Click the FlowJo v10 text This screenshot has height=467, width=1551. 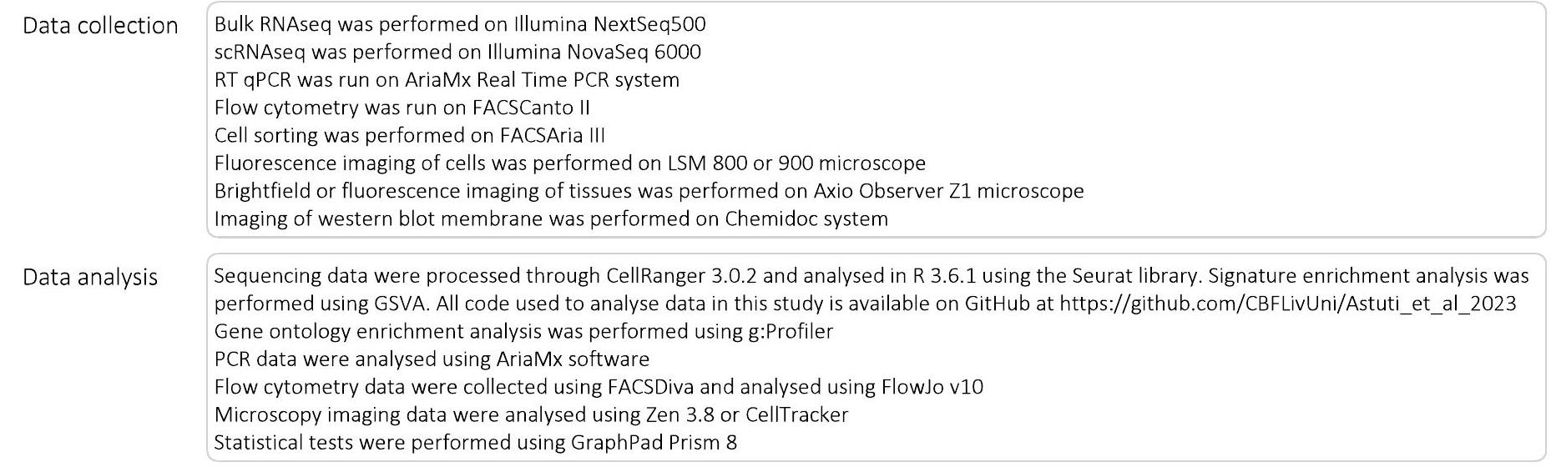tap(932, 387)
